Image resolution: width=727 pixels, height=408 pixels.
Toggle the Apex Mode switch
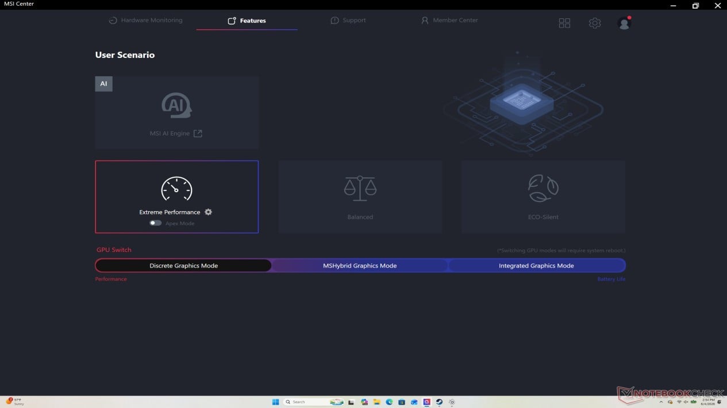[x=156, y=223]
